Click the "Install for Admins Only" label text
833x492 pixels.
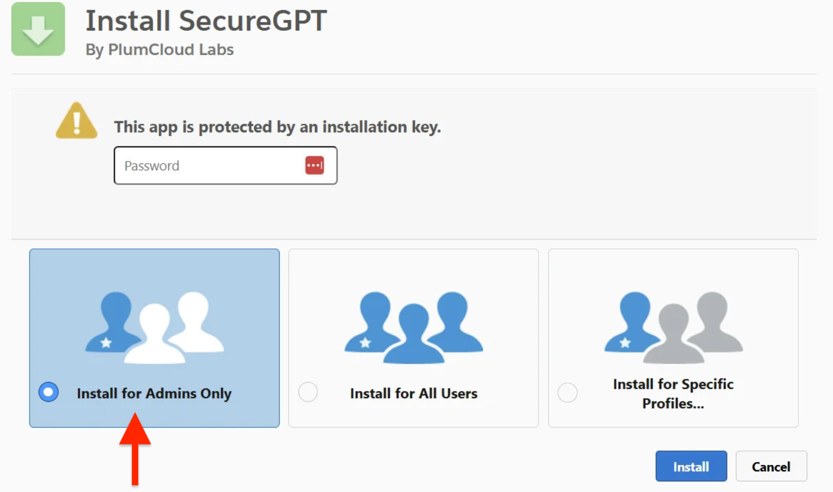[154, 394]
